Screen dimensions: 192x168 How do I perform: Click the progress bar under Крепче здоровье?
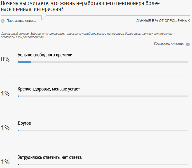[102, 96]
